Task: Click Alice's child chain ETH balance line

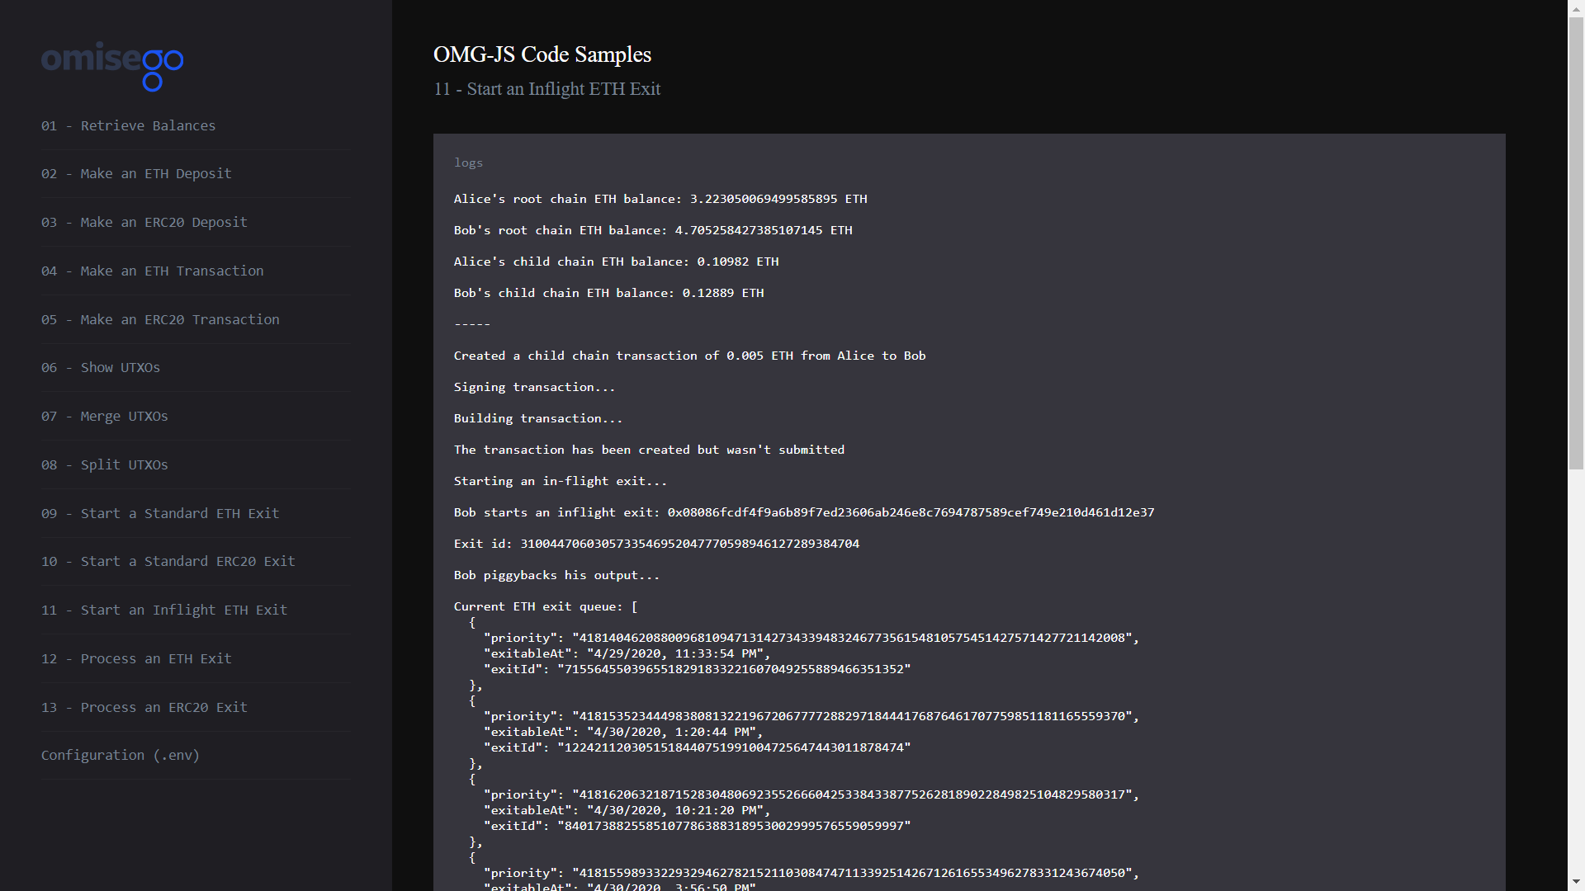Action: 617,262
